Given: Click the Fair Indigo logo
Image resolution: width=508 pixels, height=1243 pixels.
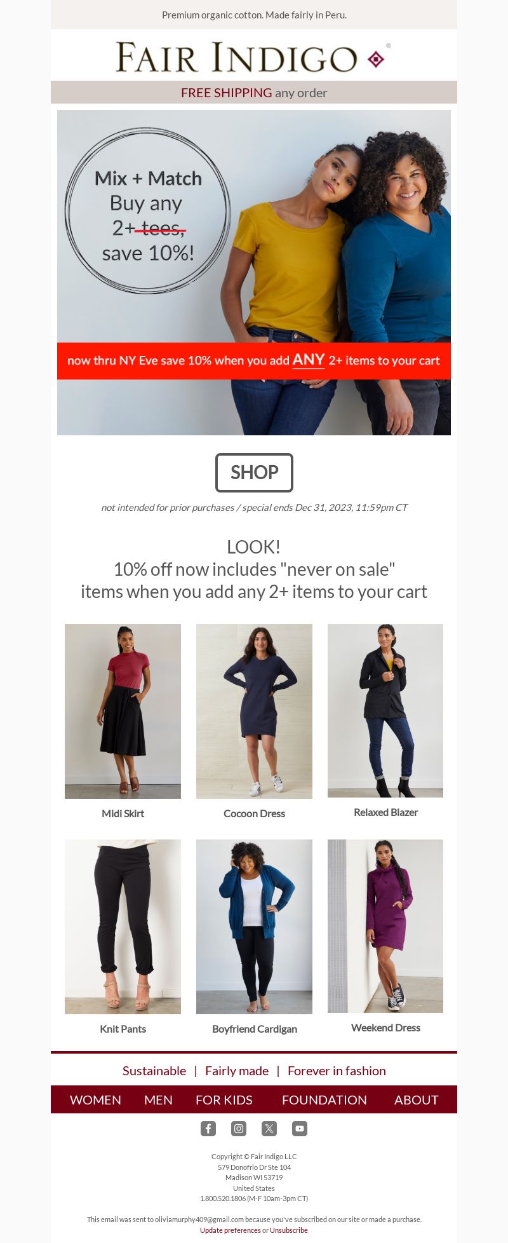Looking at the screenshot, I should pos(253,57).
